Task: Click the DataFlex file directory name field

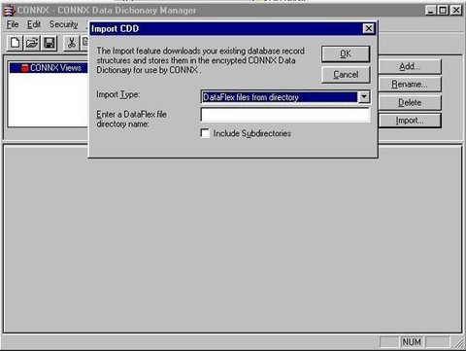Action: (x=285, y=115)
